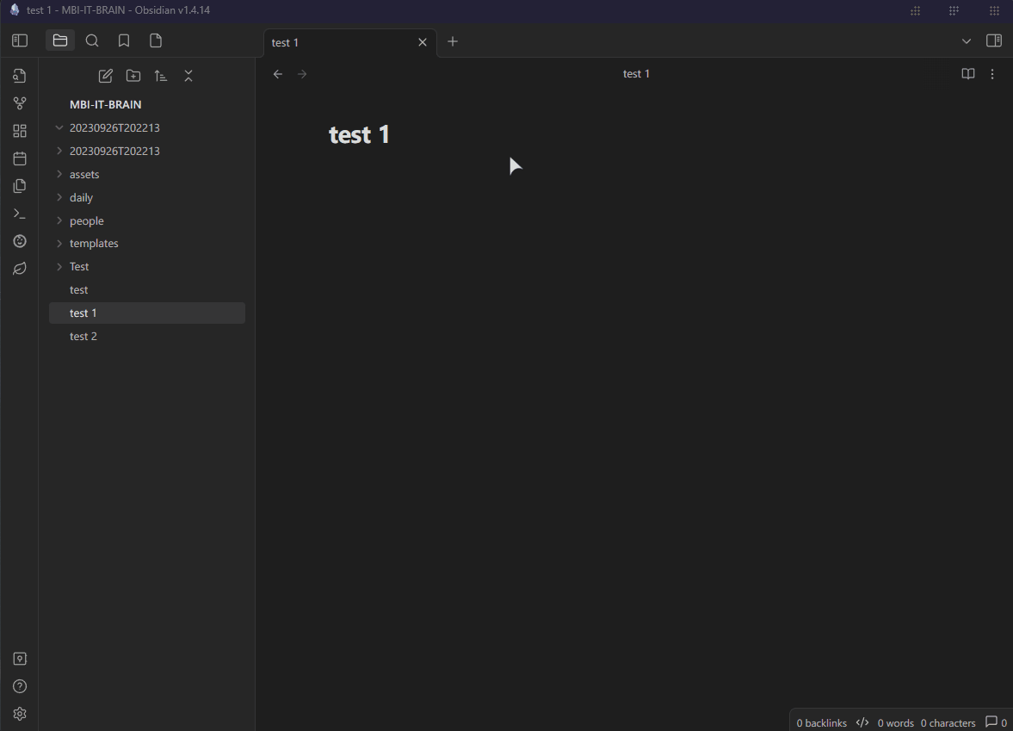Image resolution: width=1013 pixels, height=731 pixels.
Task: Insert template via ribbon copy icon
Action: 20,186
